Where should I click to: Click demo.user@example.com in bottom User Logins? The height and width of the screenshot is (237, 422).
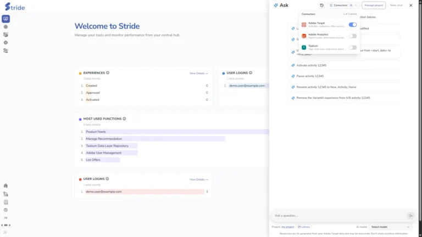[x=104, y=191]
